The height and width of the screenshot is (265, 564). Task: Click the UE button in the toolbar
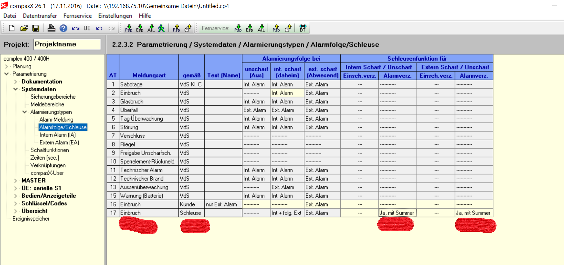[87, 28]
